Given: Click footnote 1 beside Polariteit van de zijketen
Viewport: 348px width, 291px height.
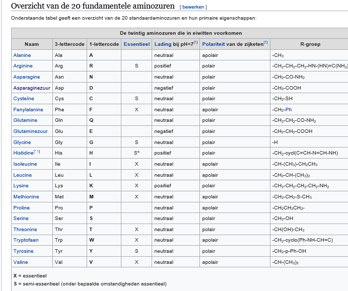Looking at the screenshot, I should [x=266, y=42].
